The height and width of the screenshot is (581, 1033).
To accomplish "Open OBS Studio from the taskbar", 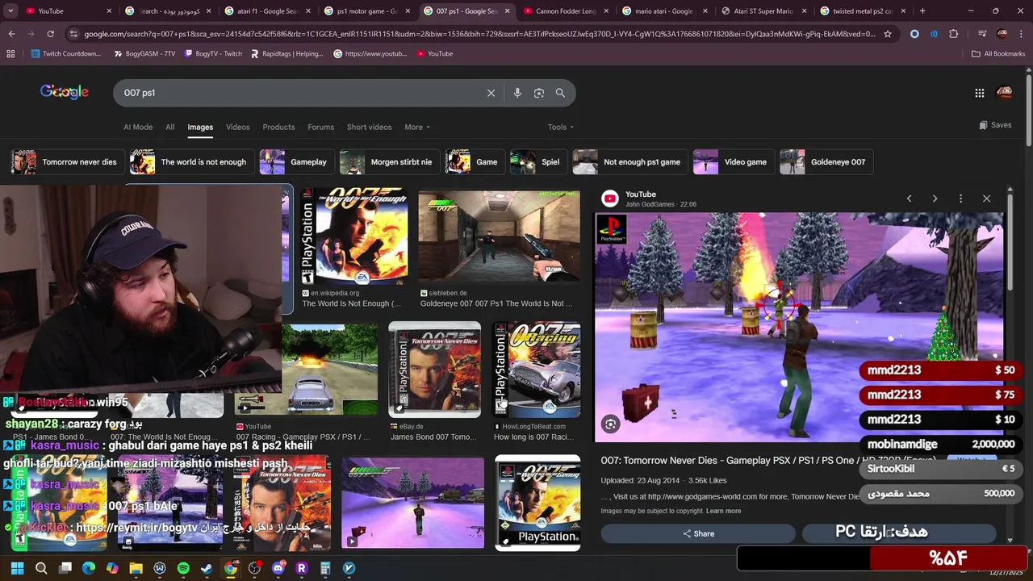I will [254, 568].
